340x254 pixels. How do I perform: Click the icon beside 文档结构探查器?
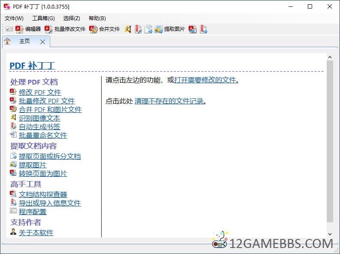pos(13,194)
